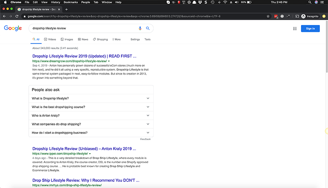
Task: Open the Window menu in menu bar
Action: tap(107, 2)
